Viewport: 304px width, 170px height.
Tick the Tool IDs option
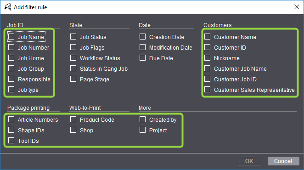[11, 141]
